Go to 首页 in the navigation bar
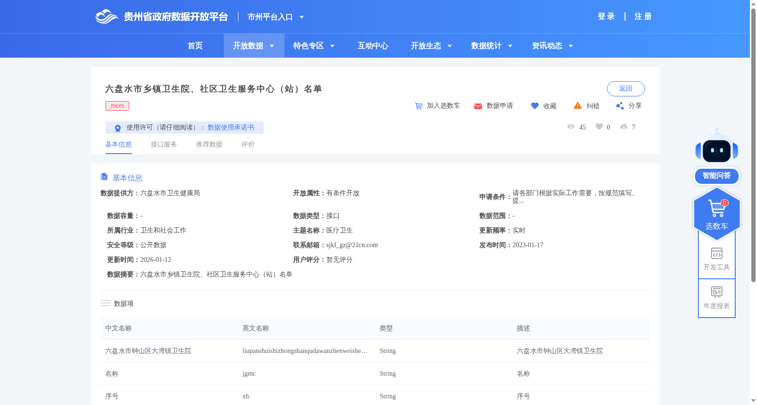The height and width of the screenshot is (405, 757). point(195,46)
